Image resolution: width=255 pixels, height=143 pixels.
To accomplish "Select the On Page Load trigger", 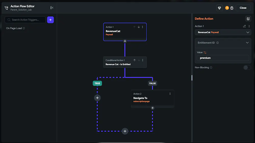I will [x=14, y=28].
